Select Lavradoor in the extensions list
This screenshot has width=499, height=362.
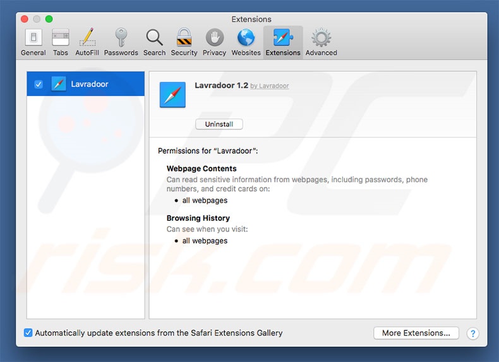(x=89, y=84)
